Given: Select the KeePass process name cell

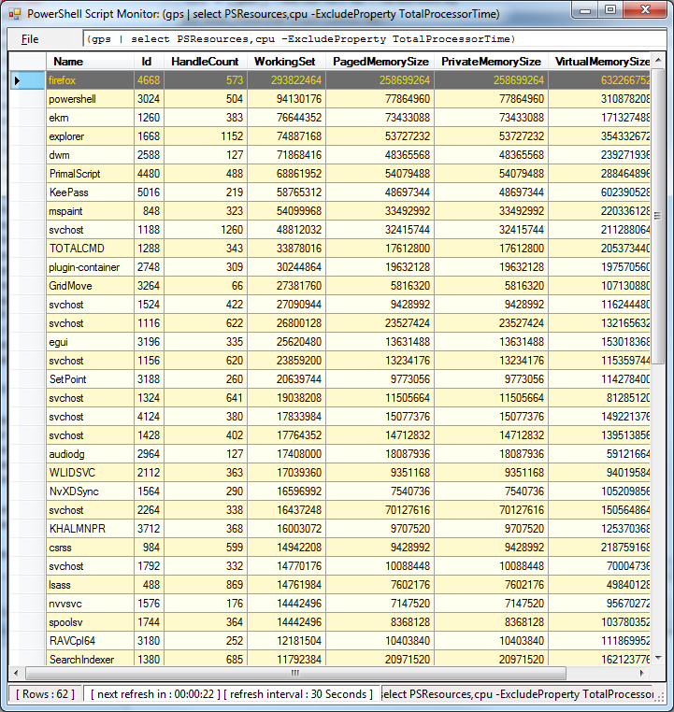Looking at the screenshot, I should coord(90,192).
